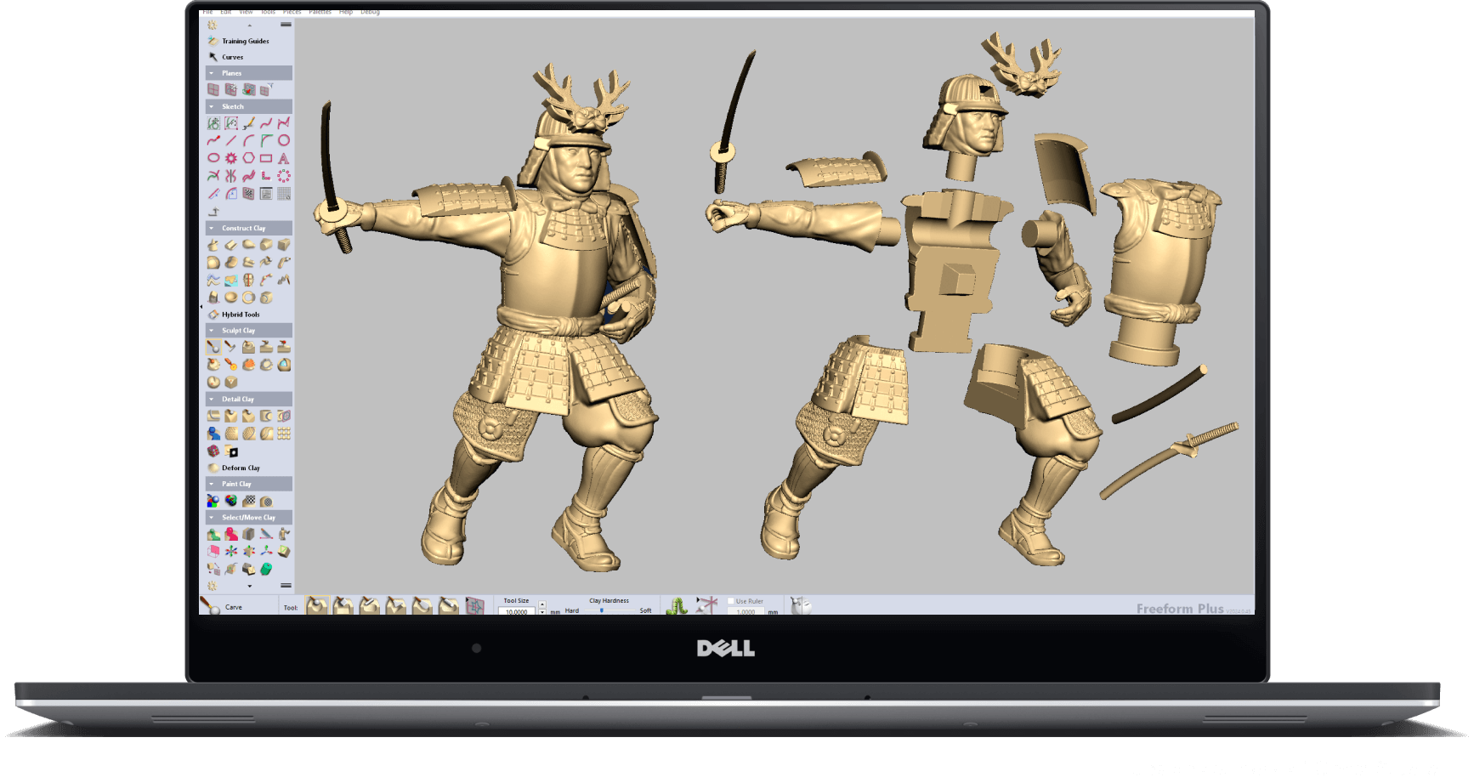This screenshot has height=783, width=1474.
Task: Choose the pink figure select clay tool
Action: (231, 534)
